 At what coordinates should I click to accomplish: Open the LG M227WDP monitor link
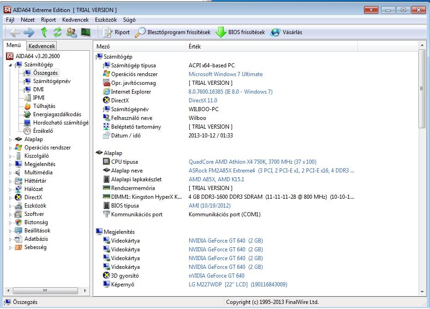(x=238, y=285)
